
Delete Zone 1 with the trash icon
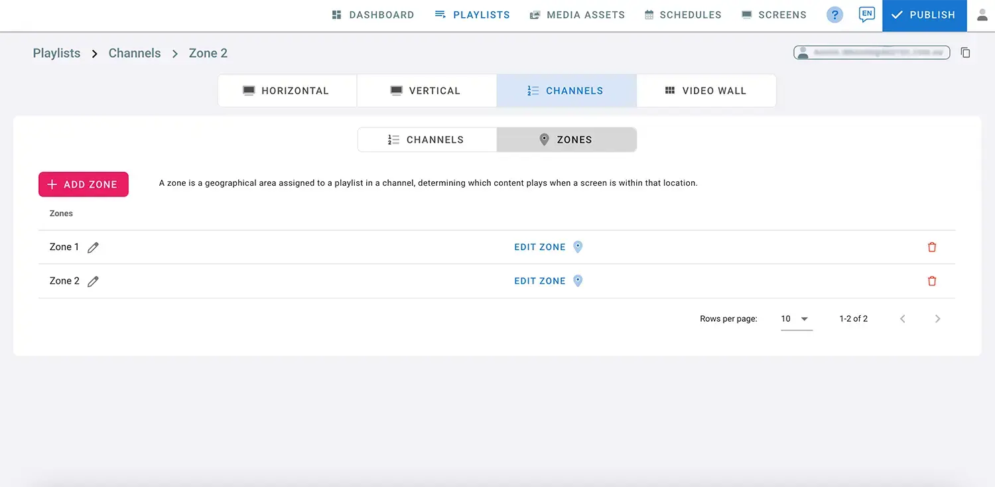tap(932, 247)
